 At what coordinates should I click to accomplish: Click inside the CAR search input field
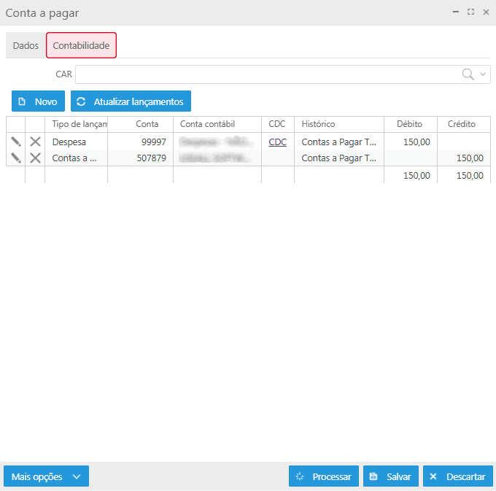(266, 74)
